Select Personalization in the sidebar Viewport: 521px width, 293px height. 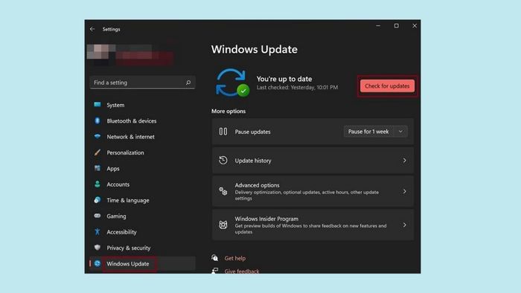[142, 152]
